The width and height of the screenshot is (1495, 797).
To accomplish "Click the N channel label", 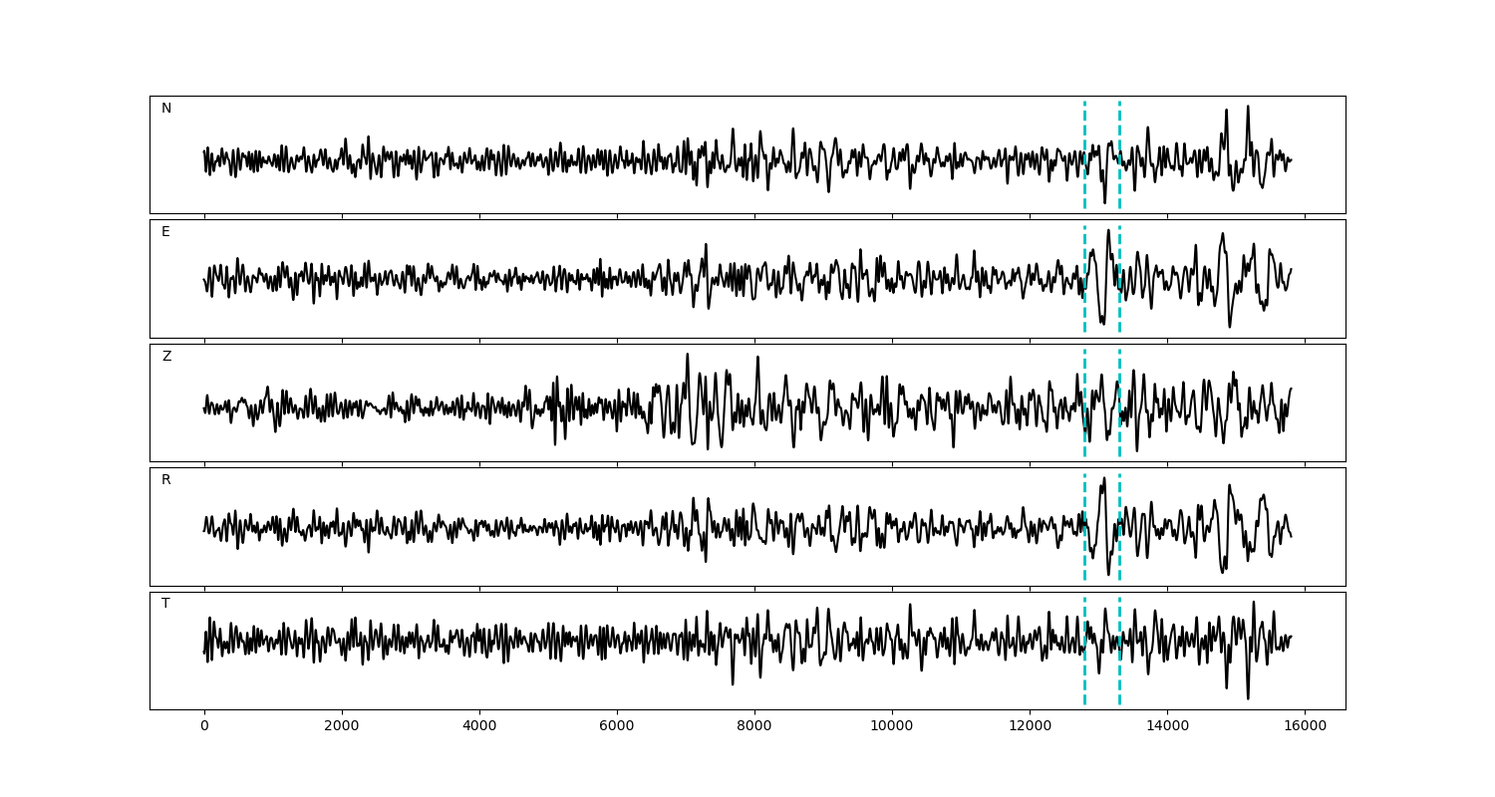I will [x=166, y=109].
